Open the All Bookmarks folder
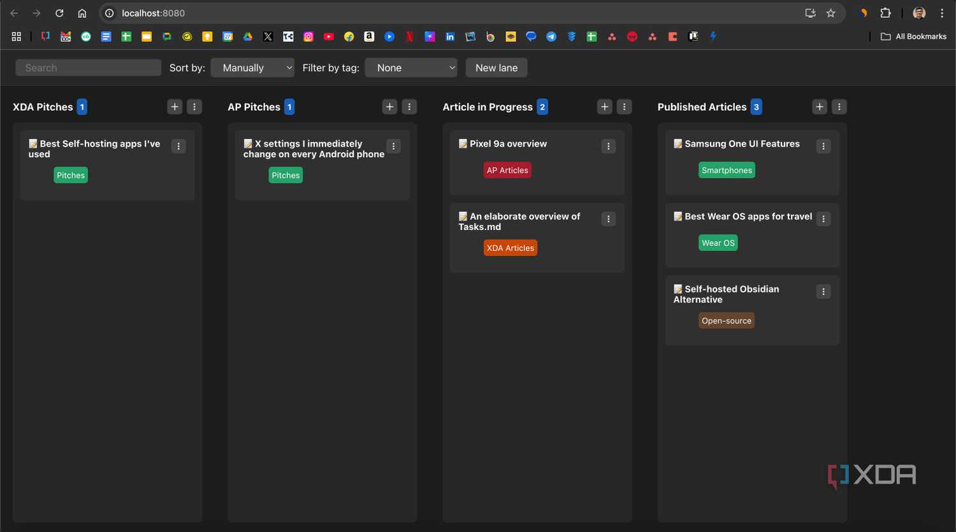 coord(913,37)
